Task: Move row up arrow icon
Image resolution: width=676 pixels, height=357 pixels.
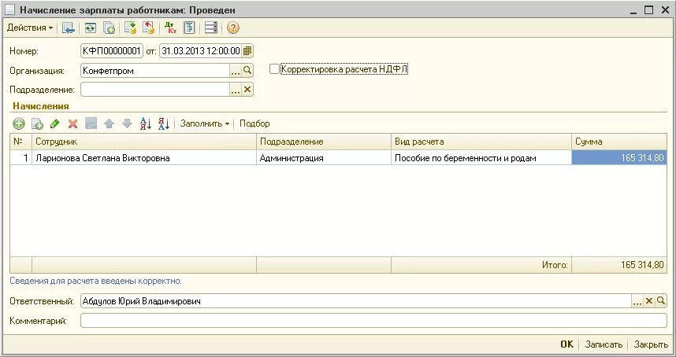Action: pyautogui.click(x=109, y=124)
